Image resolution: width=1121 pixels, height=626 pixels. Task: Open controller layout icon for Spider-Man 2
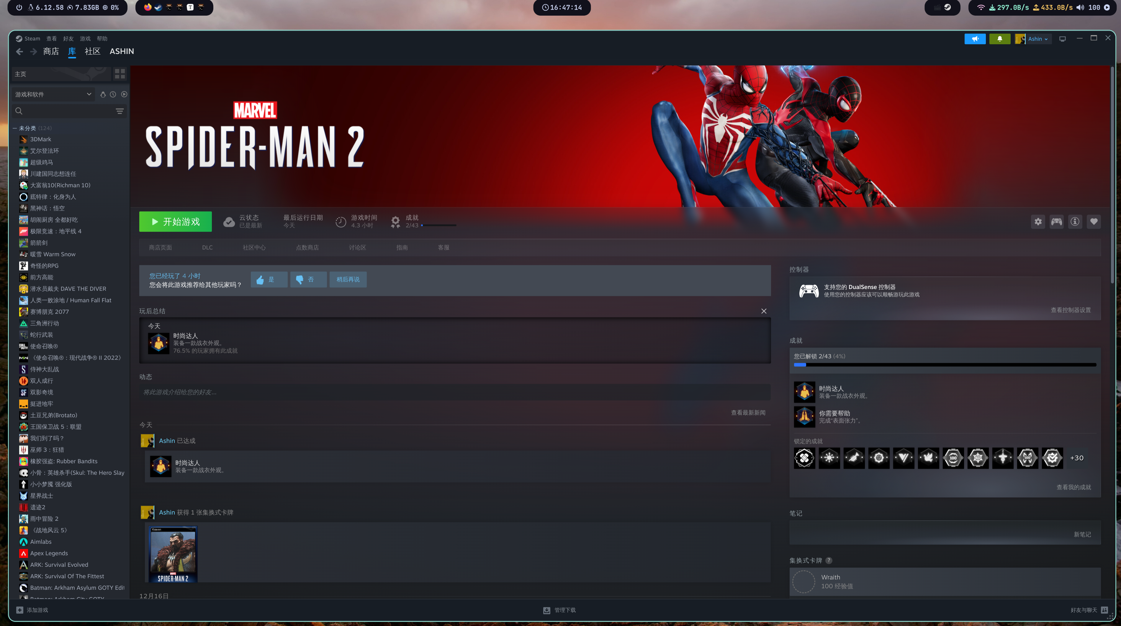(1057, 222)
